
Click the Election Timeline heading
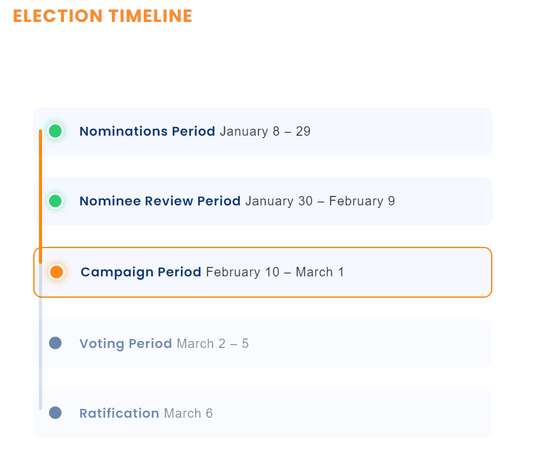102,16
